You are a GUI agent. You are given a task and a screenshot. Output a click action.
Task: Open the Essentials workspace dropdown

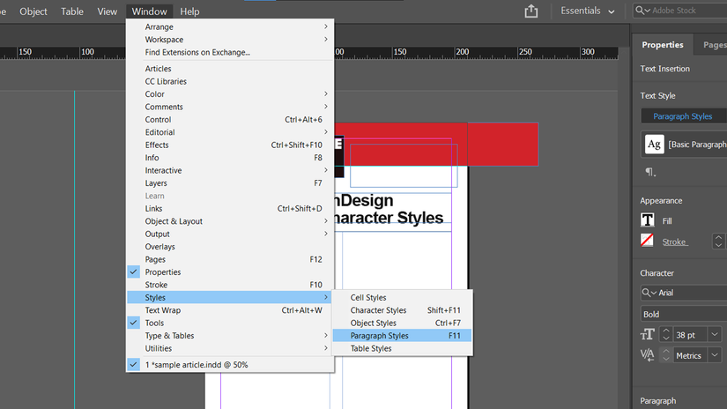point(588,11)
